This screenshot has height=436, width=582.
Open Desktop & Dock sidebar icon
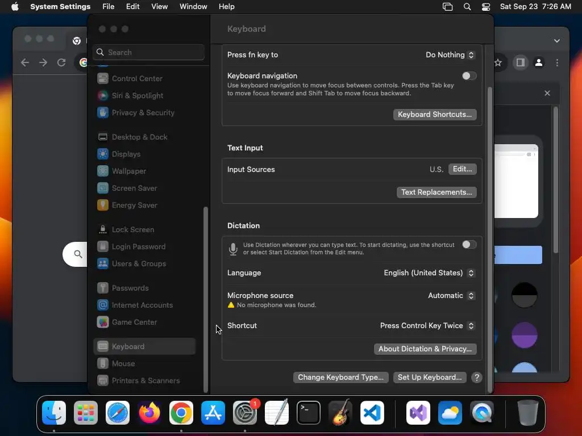[x=103, y=137]
